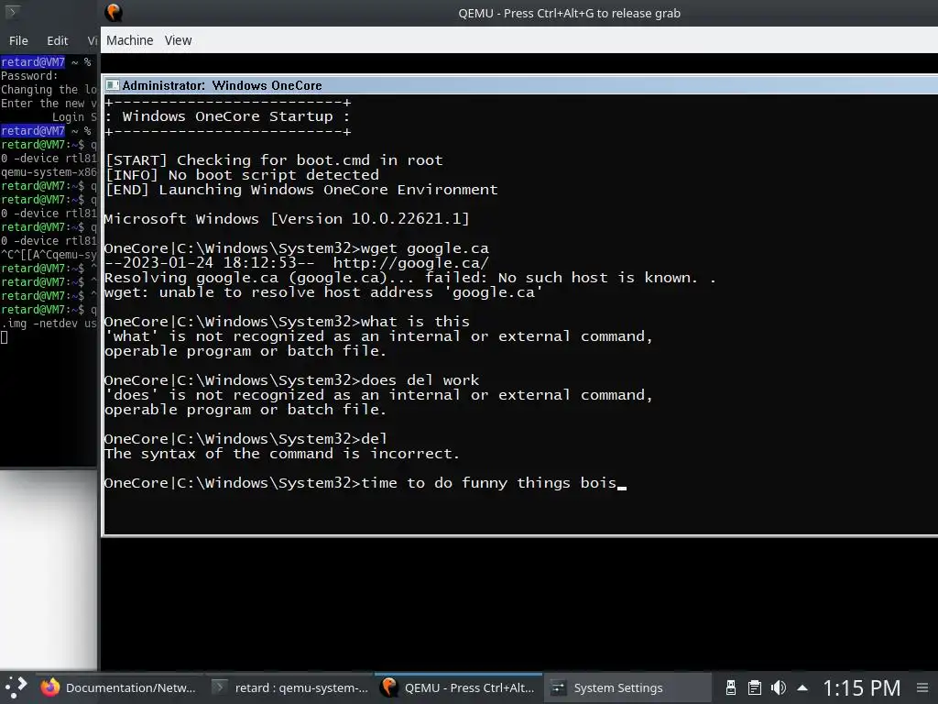
Task: Open the KDE application launcher
Action: click(x=16, y=687)
